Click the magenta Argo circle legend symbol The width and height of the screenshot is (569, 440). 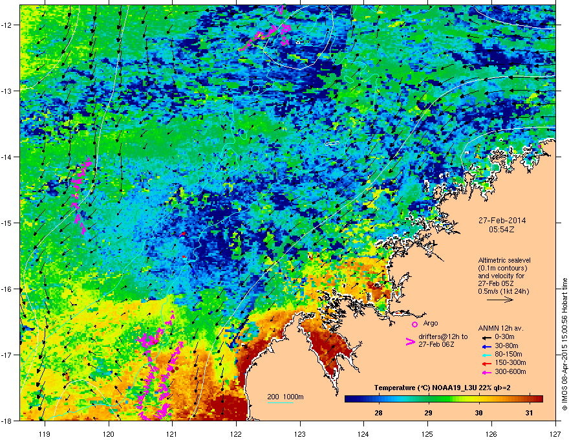[414, 324]
